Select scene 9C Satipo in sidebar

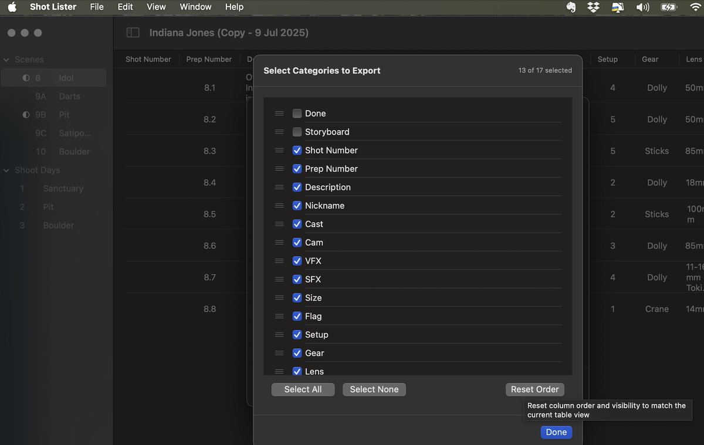pyautogui.click(x=54, y=133)
